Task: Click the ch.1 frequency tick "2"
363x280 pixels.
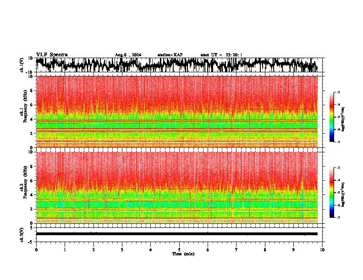Action: (32, 134)
